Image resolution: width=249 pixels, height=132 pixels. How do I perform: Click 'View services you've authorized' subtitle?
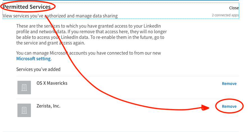60,16
